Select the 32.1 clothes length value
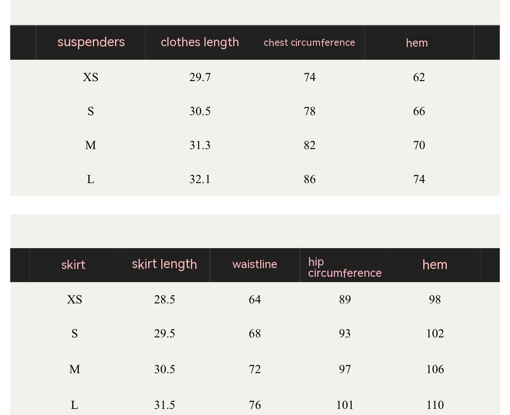Screen dimensions: 510x415 200,179
